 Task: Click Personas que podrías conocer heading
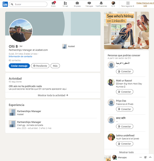pos(124,55)
